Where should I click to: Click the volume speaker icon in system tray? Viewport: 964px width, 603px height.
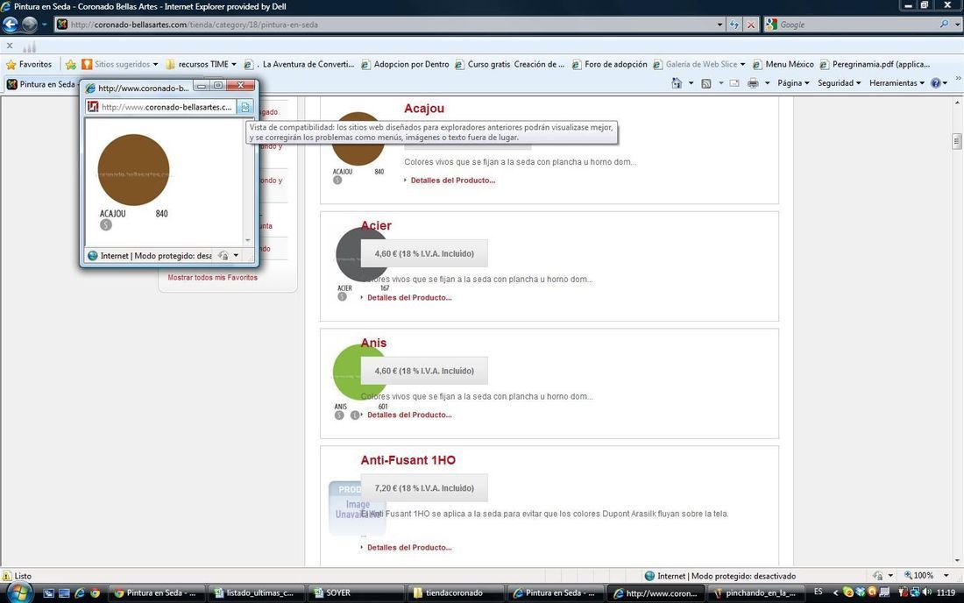[x=926, y=592]
